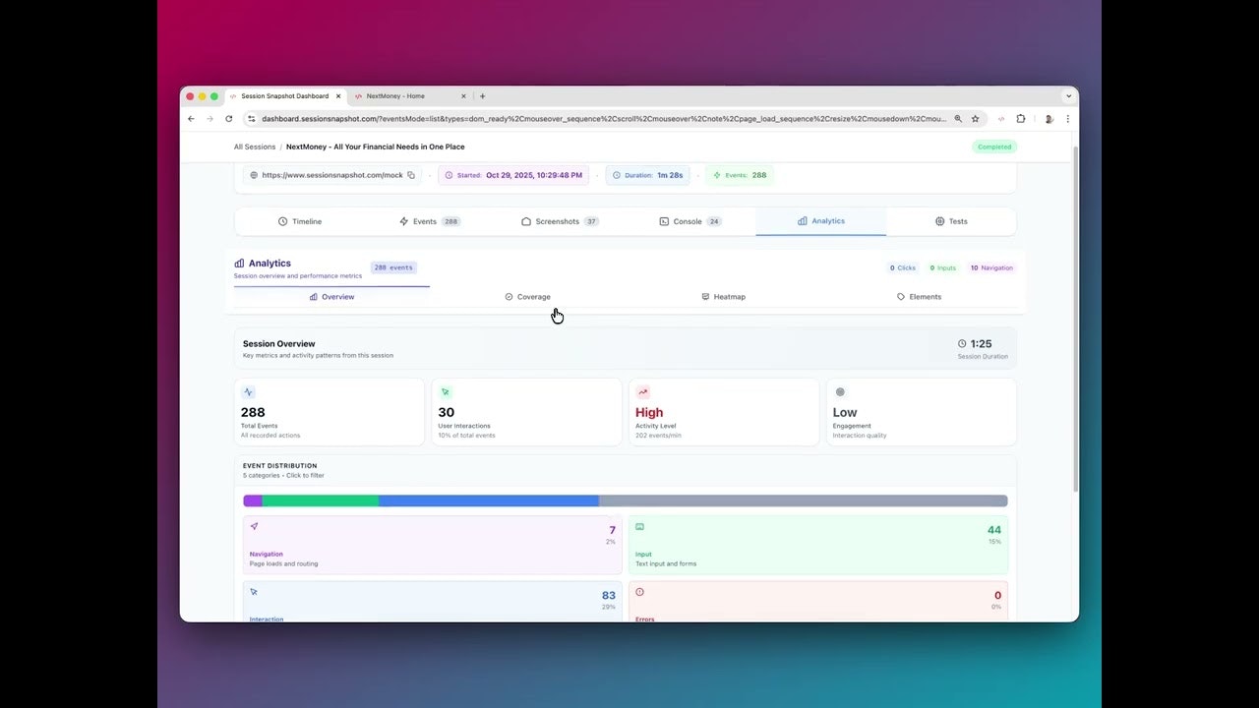Click the Events 288 chip
Image resolution: width=1259 pixels, height=708 pixels.
(x=740, y=175)
